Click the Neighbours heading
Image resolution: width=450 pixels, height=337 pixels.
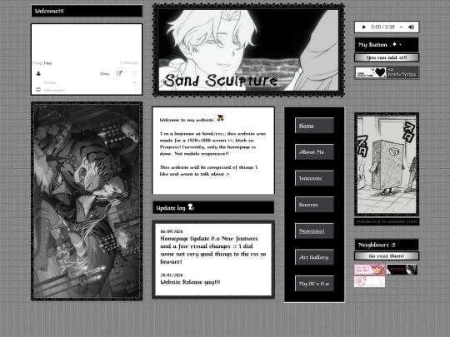tap(387, 245)
